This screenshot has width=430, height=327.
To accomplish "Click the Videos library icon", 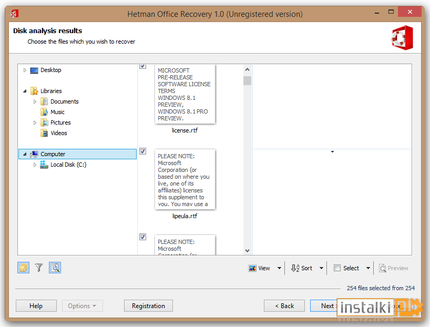I will tap(44, 133).
